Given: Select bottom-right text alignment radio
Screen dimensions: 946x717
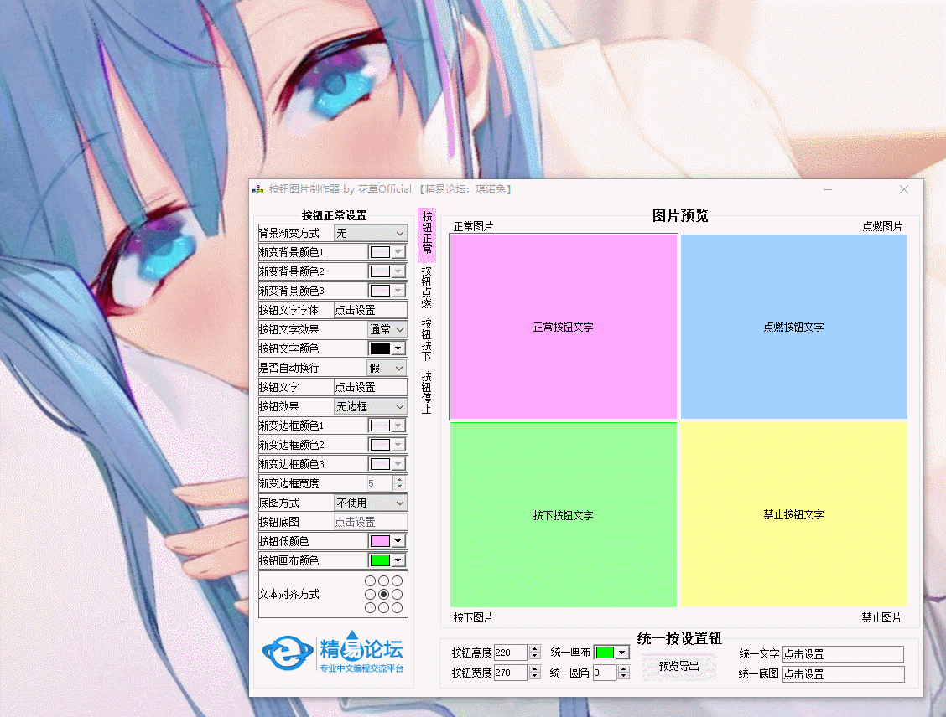Looking at the screenshot, I should (397, 608).
